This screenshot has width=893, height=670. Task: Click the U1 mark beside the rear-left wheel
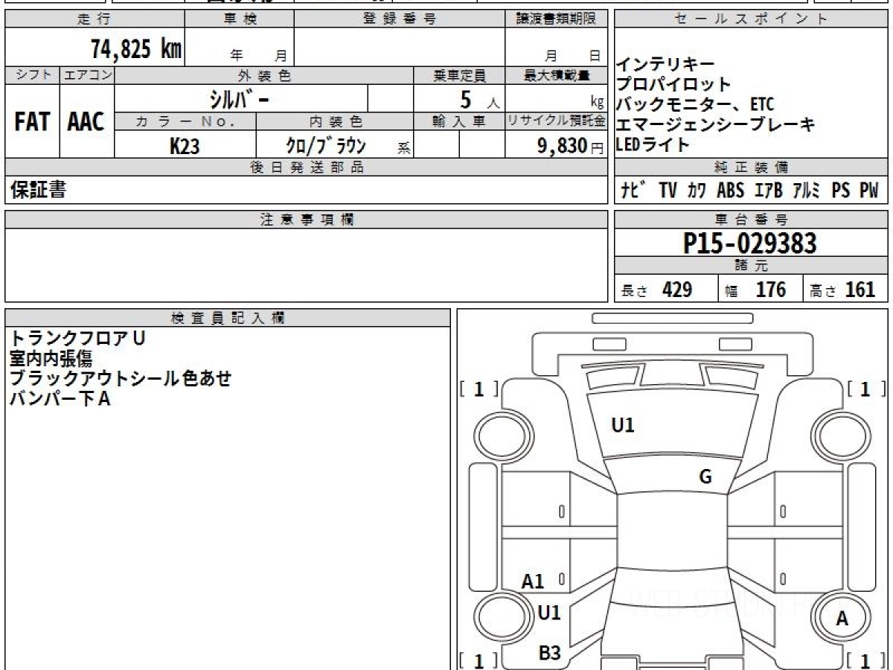coord(549,613)
